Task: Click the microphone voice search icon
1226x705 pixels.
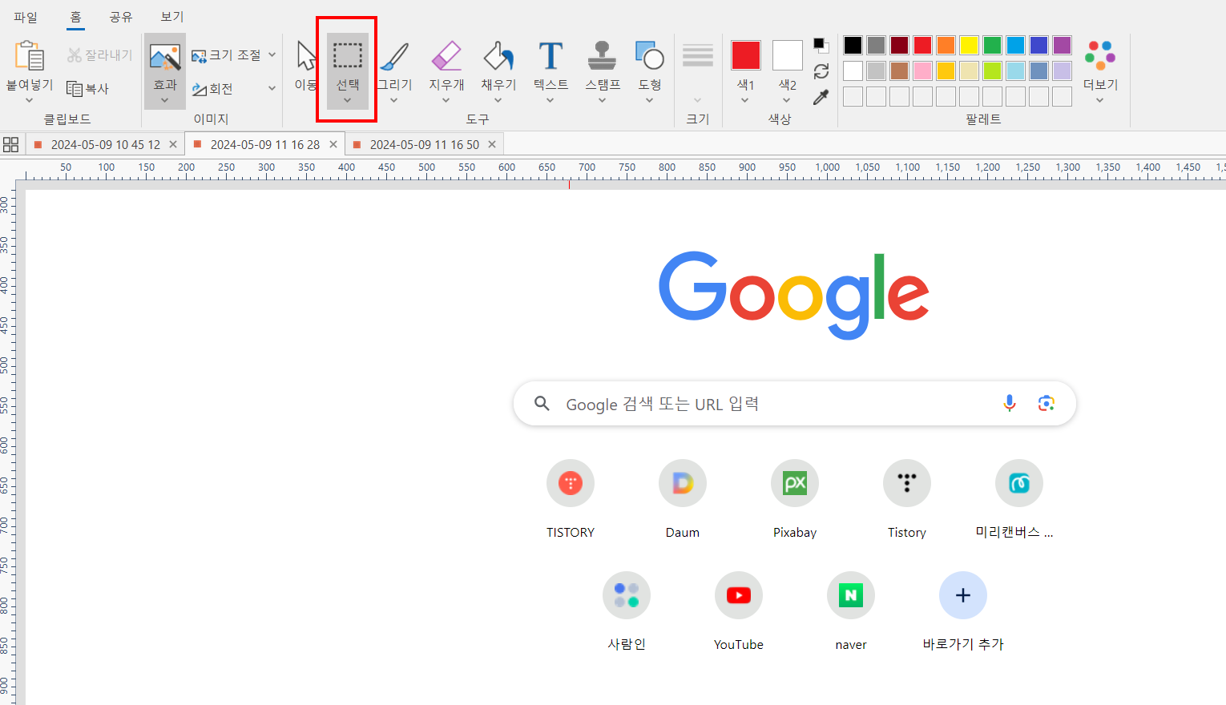Action: [x=1010, y=403]
